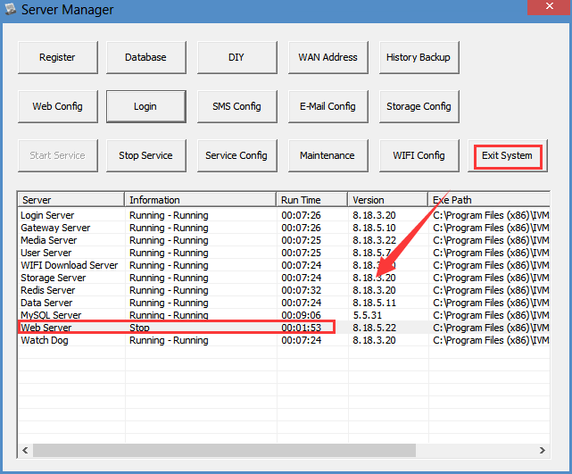
Task: Click run time 00:07:32 of Redis Server
Action: click(x=301, y=290)
